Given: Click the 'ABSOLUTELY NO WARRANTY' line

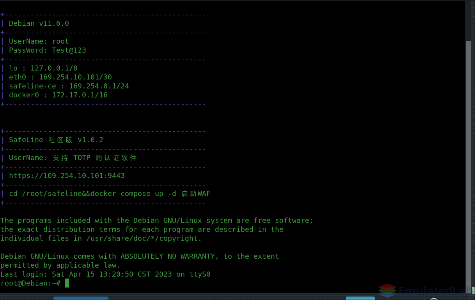Looking at the screenshot, I should (140, 256).
